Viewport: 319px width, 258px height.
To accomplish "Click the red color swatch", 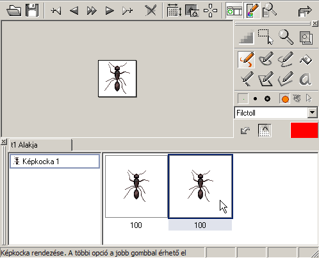I will [304, 130].
